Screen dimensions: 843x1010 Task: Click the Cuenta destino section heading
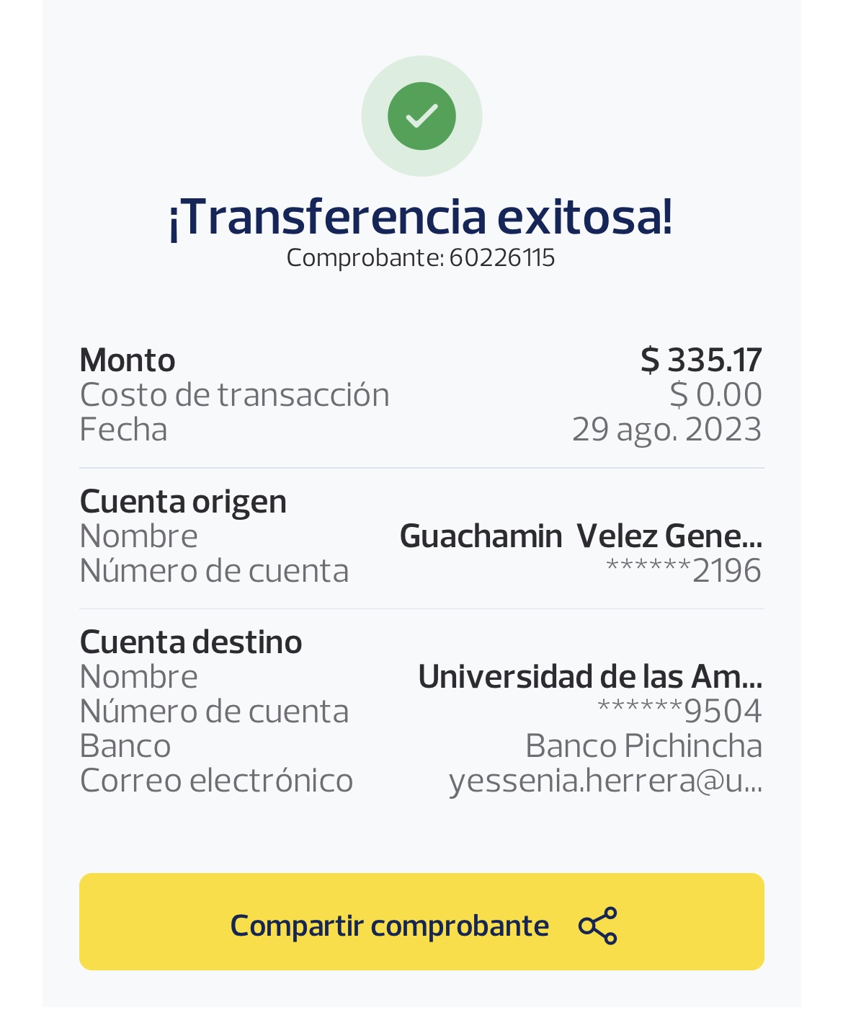click(191, 642)
